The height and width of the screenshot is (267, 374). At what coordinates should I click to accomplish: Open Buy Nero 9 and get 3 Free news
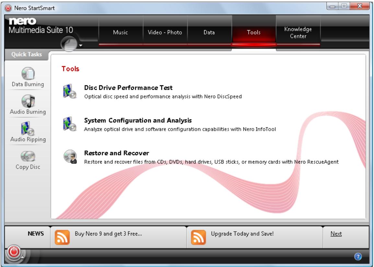pyautogui.click(x=108, y=234)
